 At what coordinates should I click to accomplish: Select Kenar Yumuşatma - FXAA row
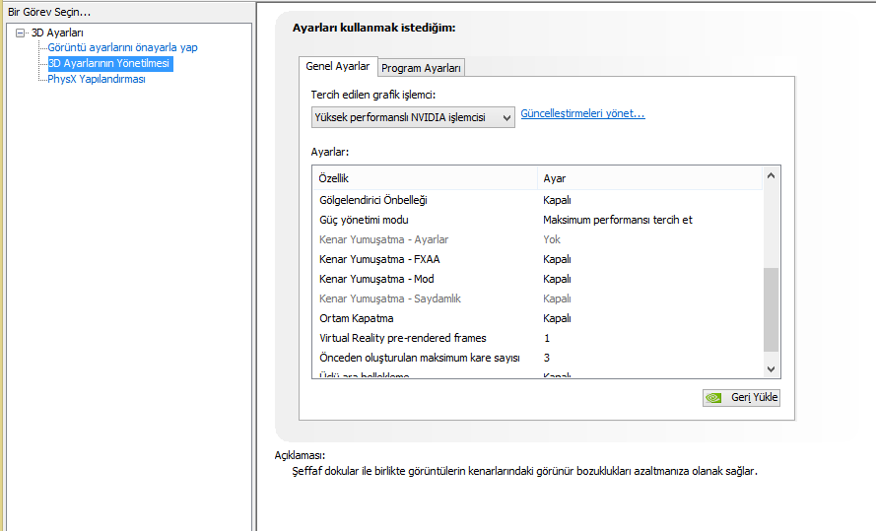pos(537,259)
